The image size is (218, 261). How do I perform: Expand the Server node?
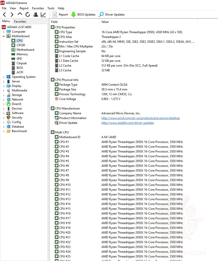[x=4, y=81]
